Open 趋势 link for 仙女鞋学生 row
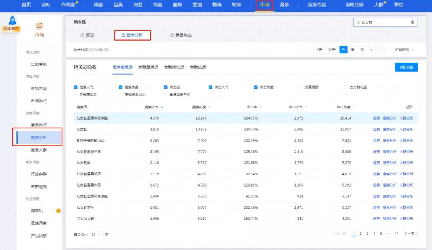Viewport: 432px width, 250px height. point(376,207)
